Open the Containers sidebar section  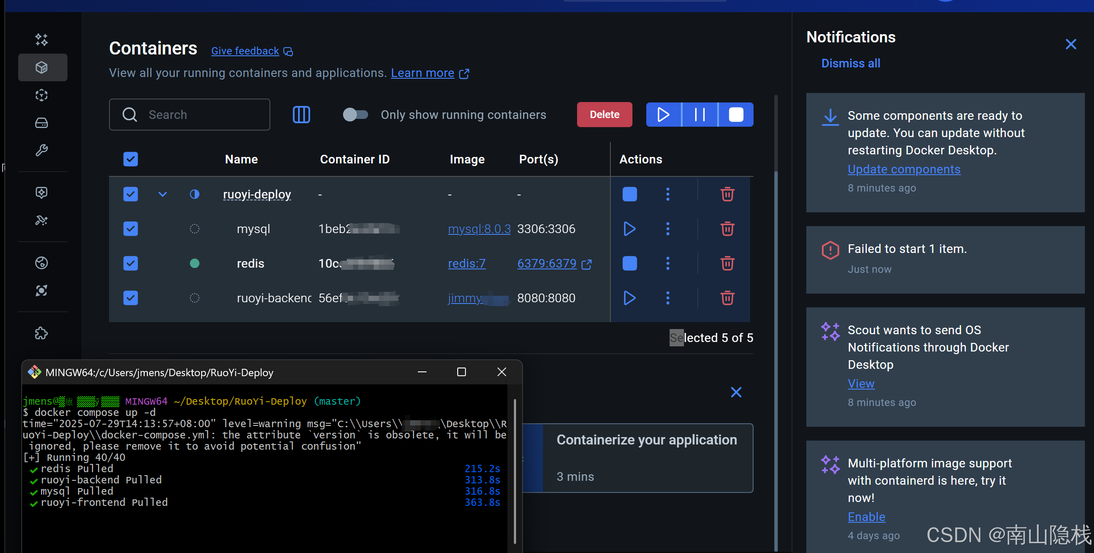pyautogui.click(x=42, y=67)
